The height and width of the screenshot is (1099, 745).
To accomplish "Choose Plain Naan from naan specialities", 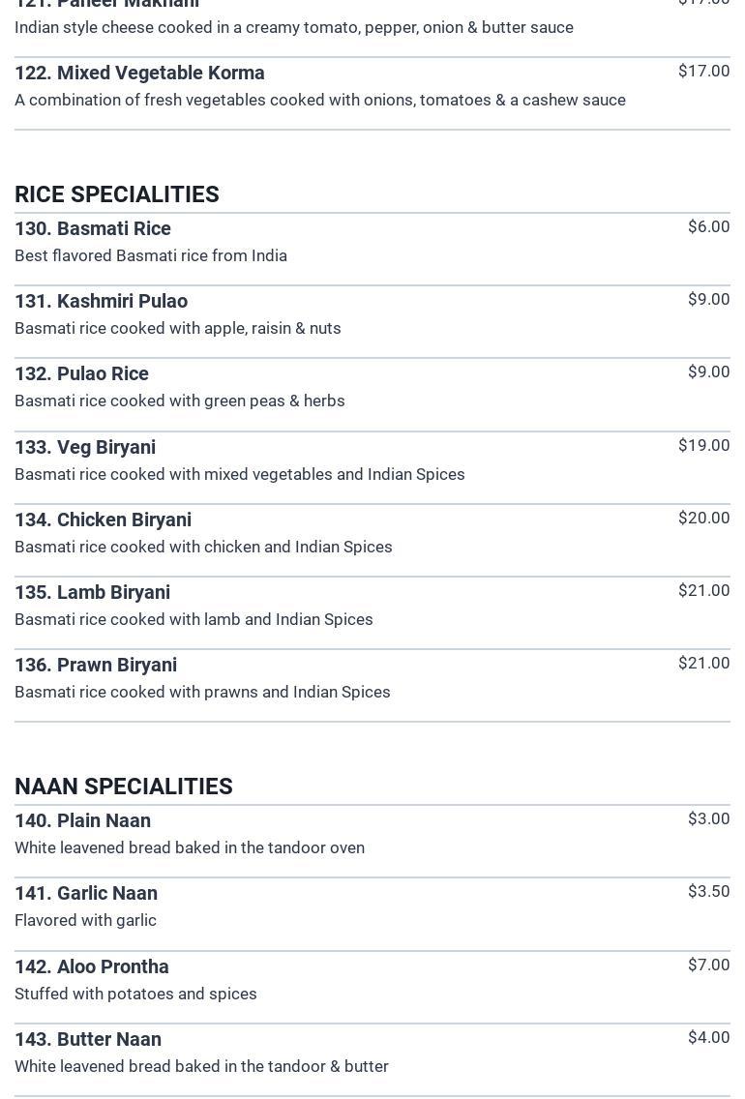I will [x=82, y=820].
